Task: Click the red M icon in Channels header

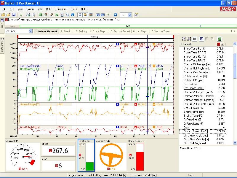Action: pos(218,44)
